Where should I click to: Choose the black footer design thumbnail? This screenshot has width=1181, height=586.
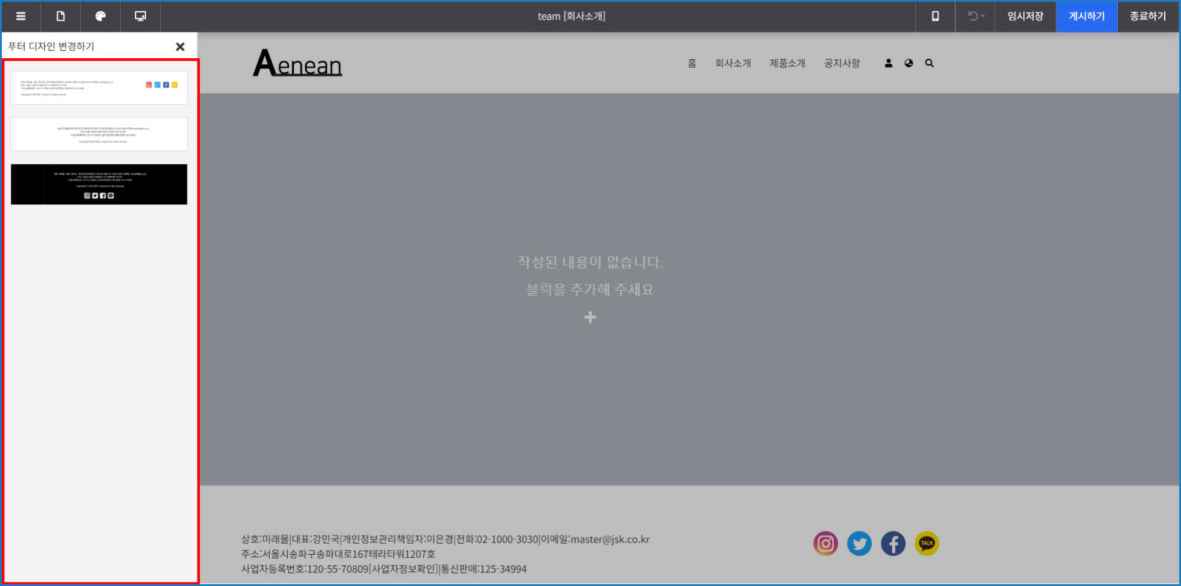pos(99,184)
